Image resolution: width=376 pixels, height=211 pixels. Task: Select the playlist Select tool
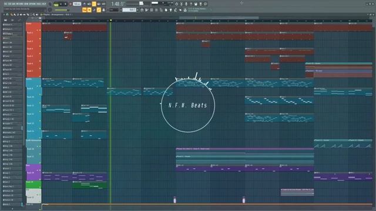pos(31,15)
